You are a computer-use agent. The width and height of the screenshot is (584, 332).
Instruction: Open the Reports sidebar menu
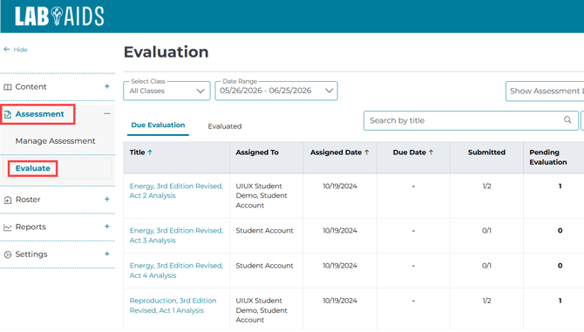click(31, 227)
